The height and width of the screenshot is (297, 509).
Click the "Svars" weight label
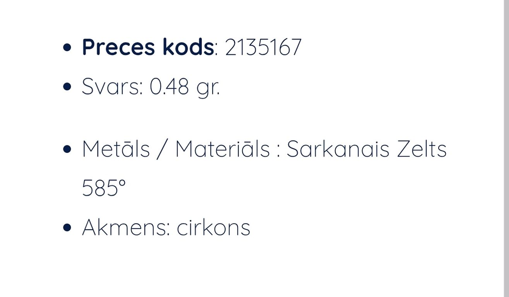[x=110, y=87]
